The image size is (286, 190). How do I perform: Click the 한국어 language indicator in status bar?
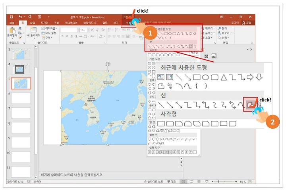pyautogui.click(x=38, y=181)
